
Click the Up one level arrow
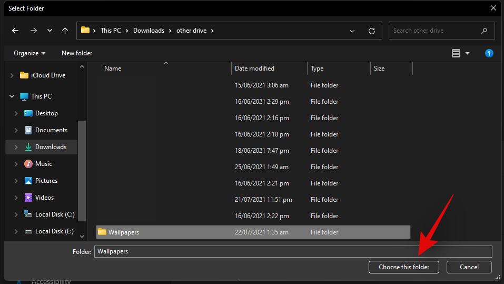click(x=65, y=31)
